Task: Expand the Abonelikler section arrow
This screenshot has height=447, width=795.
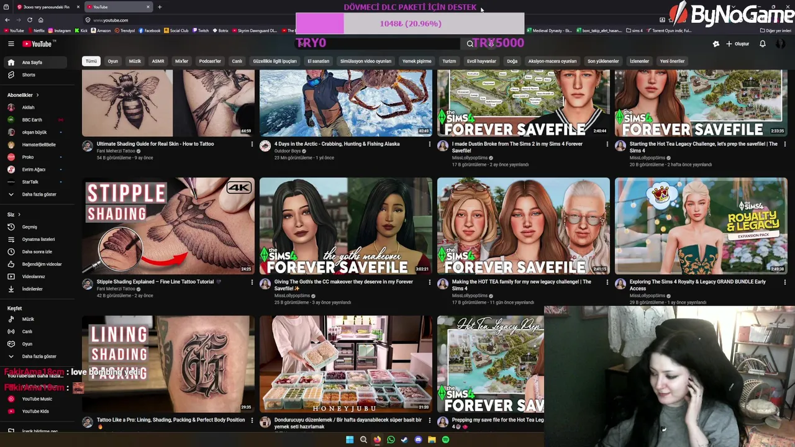Action: 37,95
